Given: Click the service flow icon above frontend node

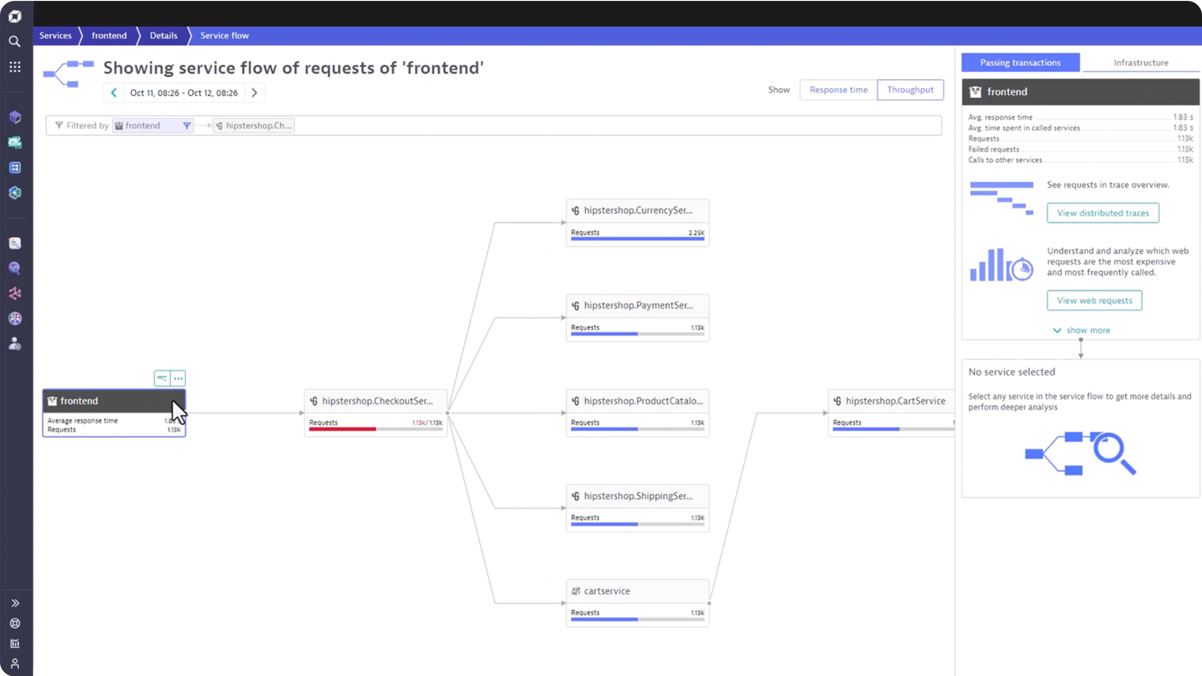Looking at the screenshot, I should click(x=162, y=378).
